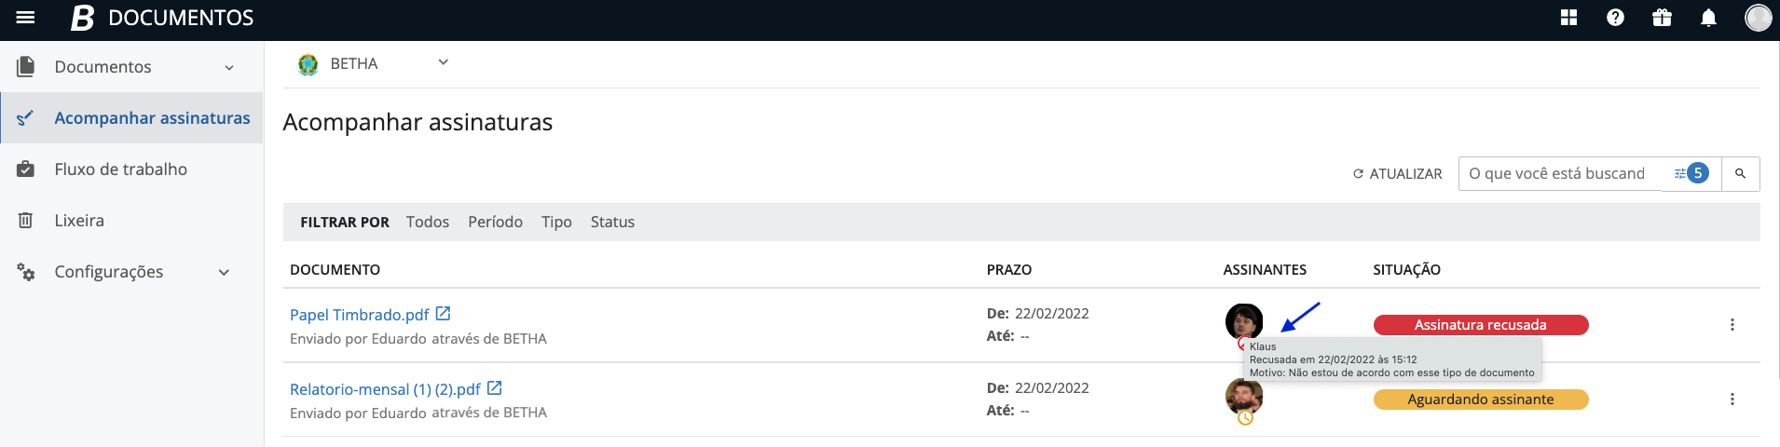Open the BETHA entity dropdown

(443, 62)
